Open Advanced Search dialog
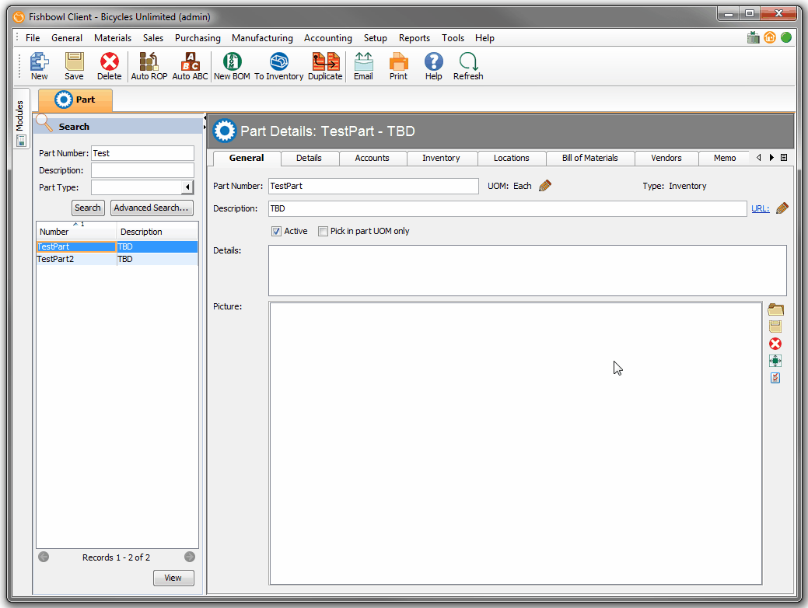This screenshot has height=608, width=808. pyautogui.click(x=152, y=208)
